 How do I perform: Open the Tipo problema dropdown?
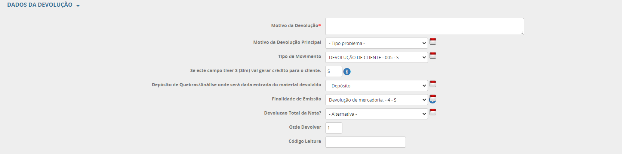376,43
